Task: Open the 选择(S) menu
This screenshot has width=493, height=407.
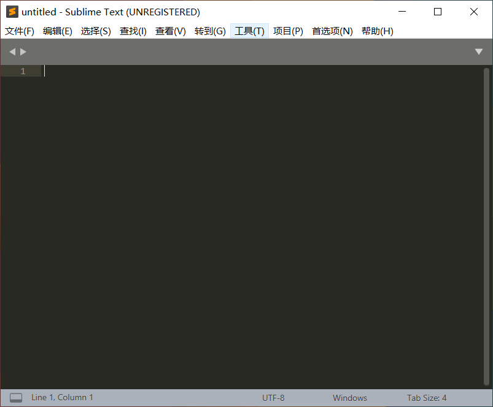Action: pos(96,31)
